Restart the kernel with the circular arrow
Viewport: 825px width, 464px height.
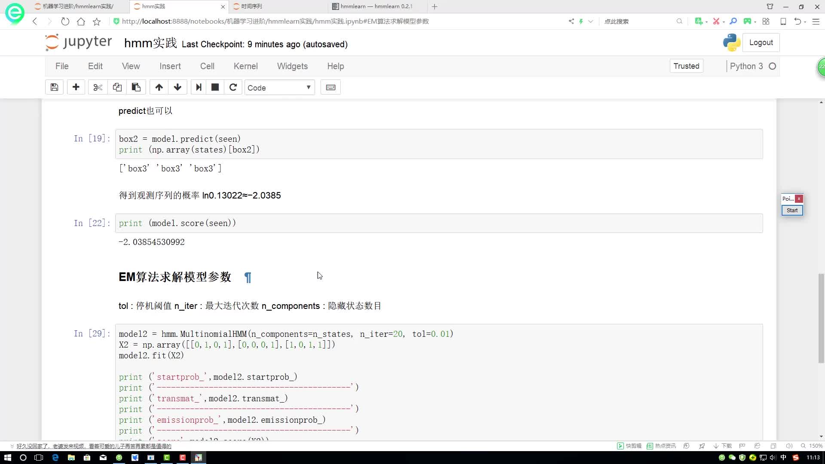(x=233, y=88)
